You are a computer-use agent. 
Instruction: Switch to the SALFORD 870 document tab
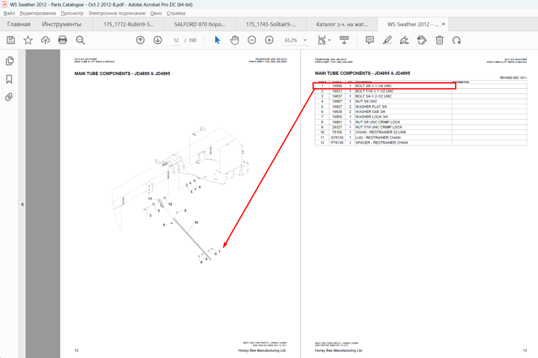(x=200, y=24)
